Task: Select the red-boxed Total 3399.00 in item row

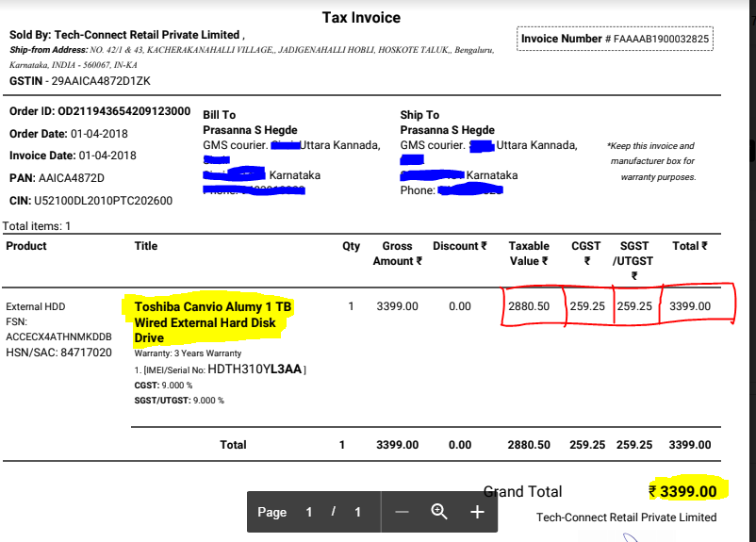Action: [x=690, y=306]
